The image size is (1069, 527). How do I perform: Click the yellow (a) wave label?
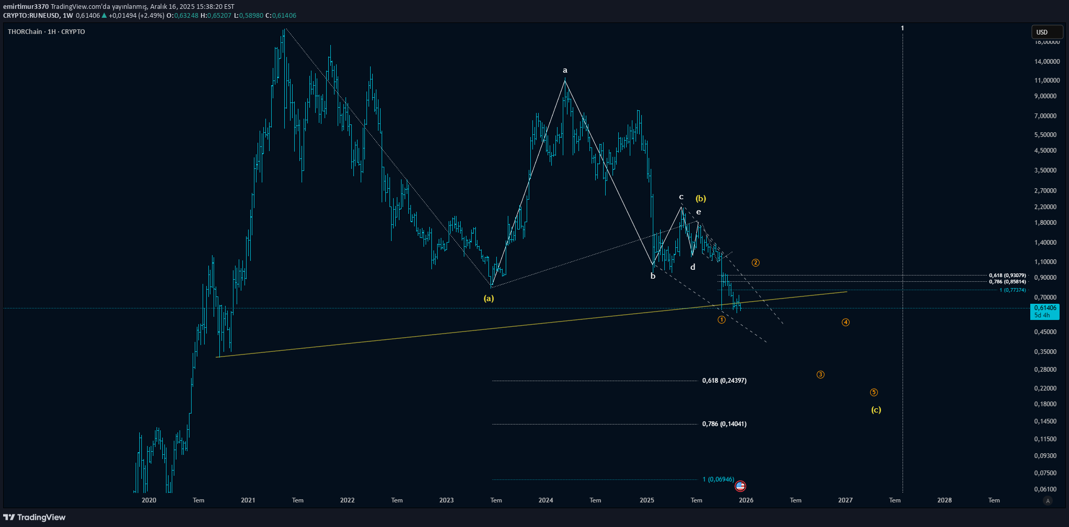coord(488,298)
